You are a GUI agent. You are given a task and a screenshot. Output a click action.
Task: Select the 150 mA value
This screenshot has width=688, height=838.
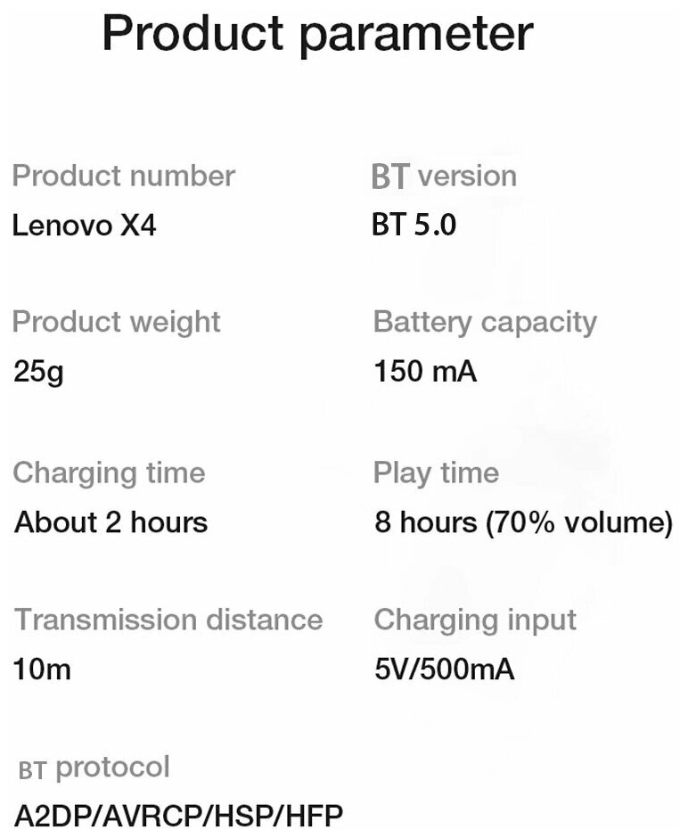425,372
